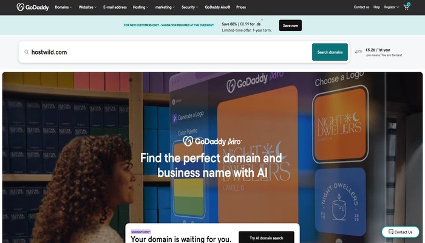
Task: Click Try AI domain search button
Action: 267,238
